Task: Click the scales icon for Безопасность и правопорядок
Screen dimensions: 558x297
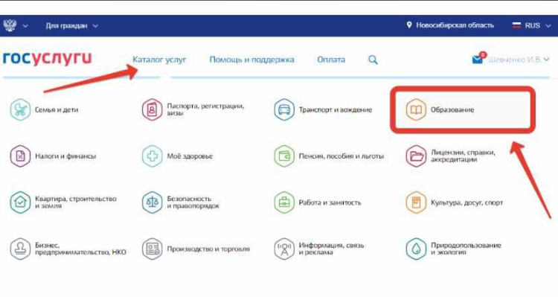Action: [153, 202]
